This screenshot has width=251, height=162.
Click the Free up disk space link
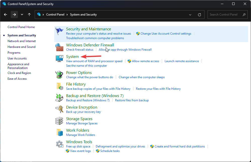click(78, 146)
